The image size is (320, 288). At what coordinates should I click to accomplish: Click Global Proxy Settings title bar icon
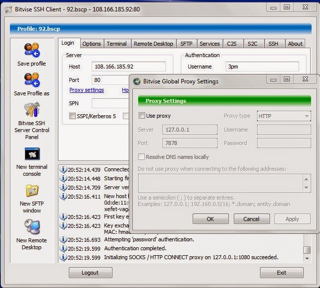(x=137, y=81)
